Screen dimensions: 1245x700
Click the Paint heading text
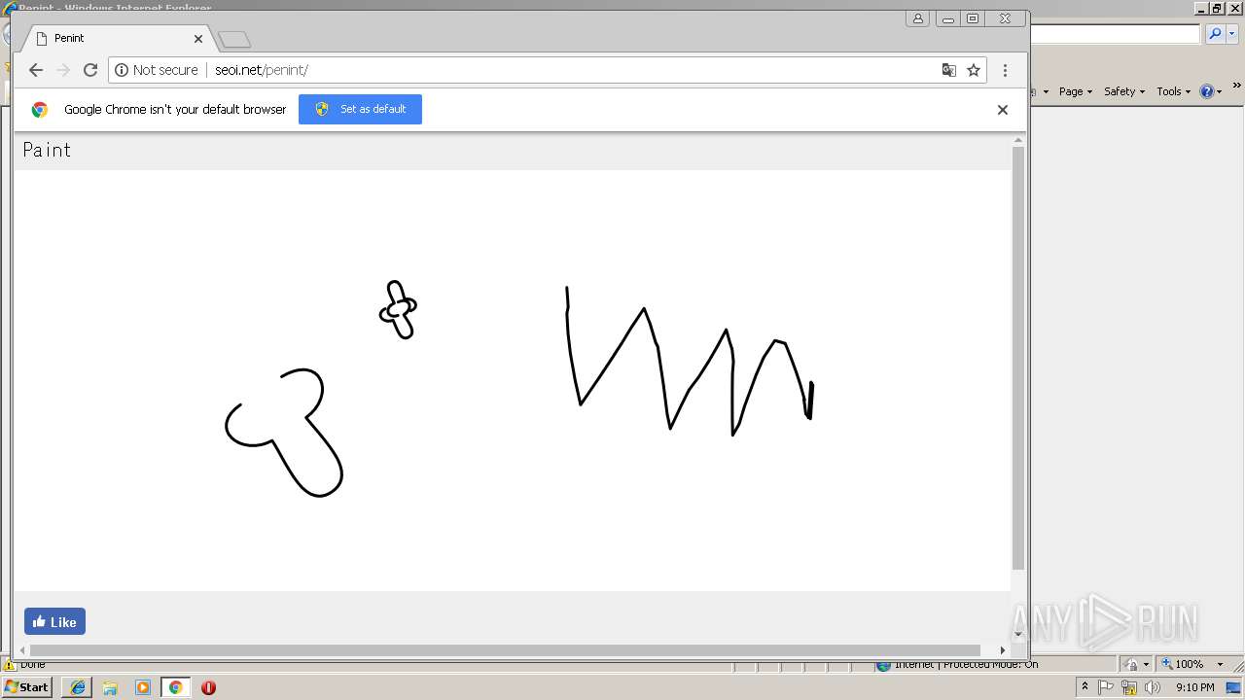click(47, 150)
